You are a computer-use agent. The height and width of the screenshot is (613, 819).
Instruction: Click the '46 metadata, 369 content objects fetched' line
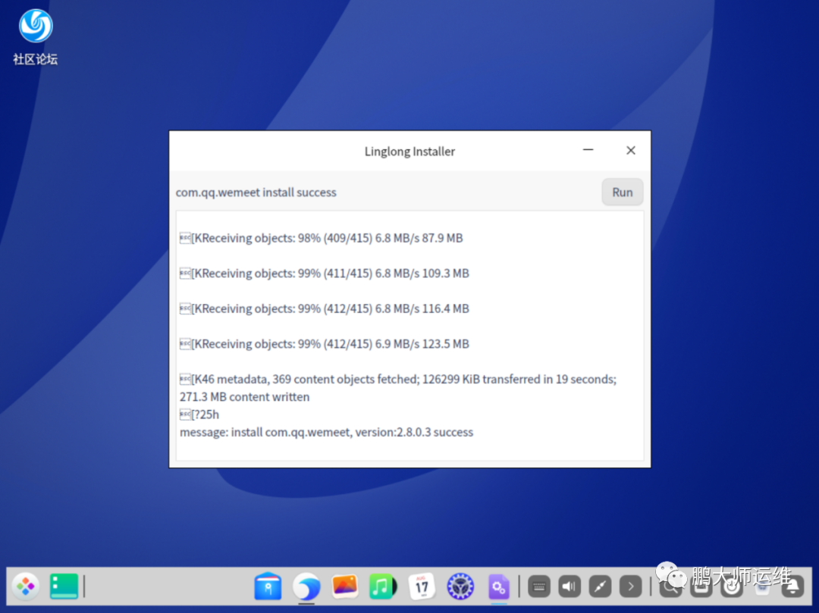pyautogui.click(x=398, y=380)
